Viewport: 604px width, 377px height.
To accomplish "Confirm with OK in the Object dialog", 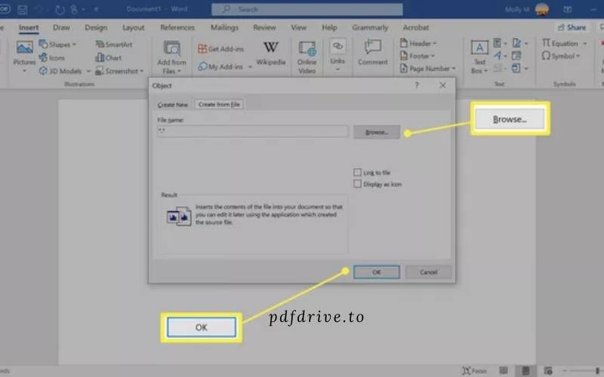I will [376, 272].
